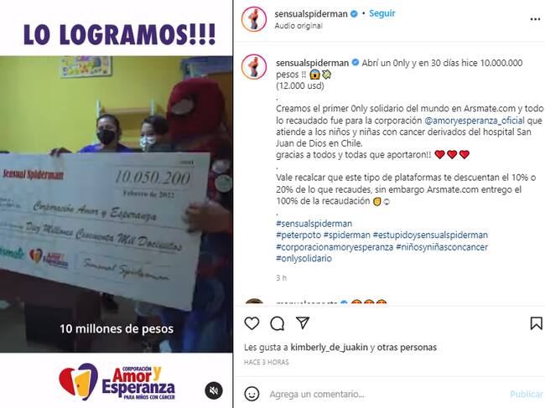Open sensualspiderman username in header
The height and width of the screenshot is (408, 545).
[311, 14]
